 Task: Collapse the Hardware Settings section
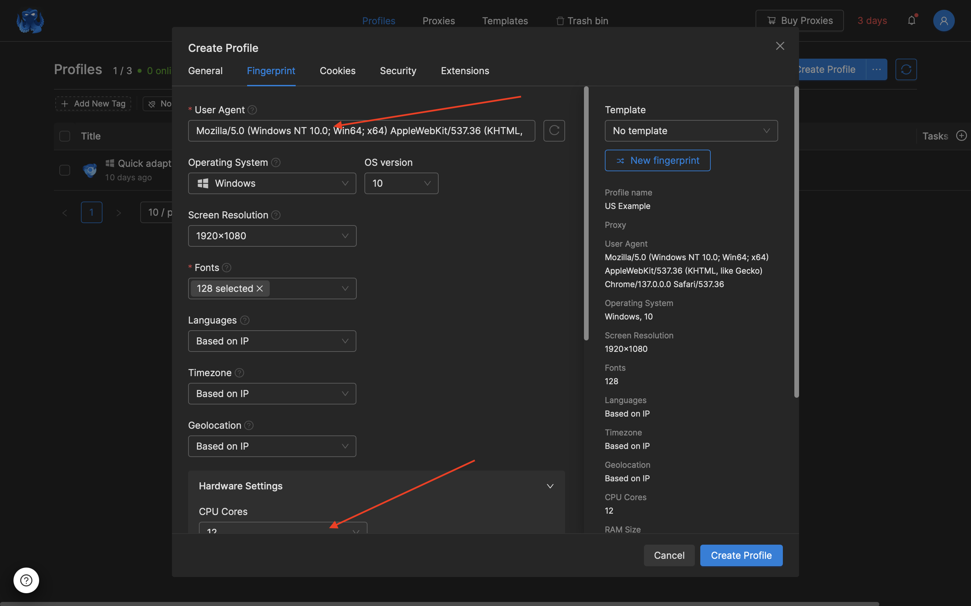550,486
